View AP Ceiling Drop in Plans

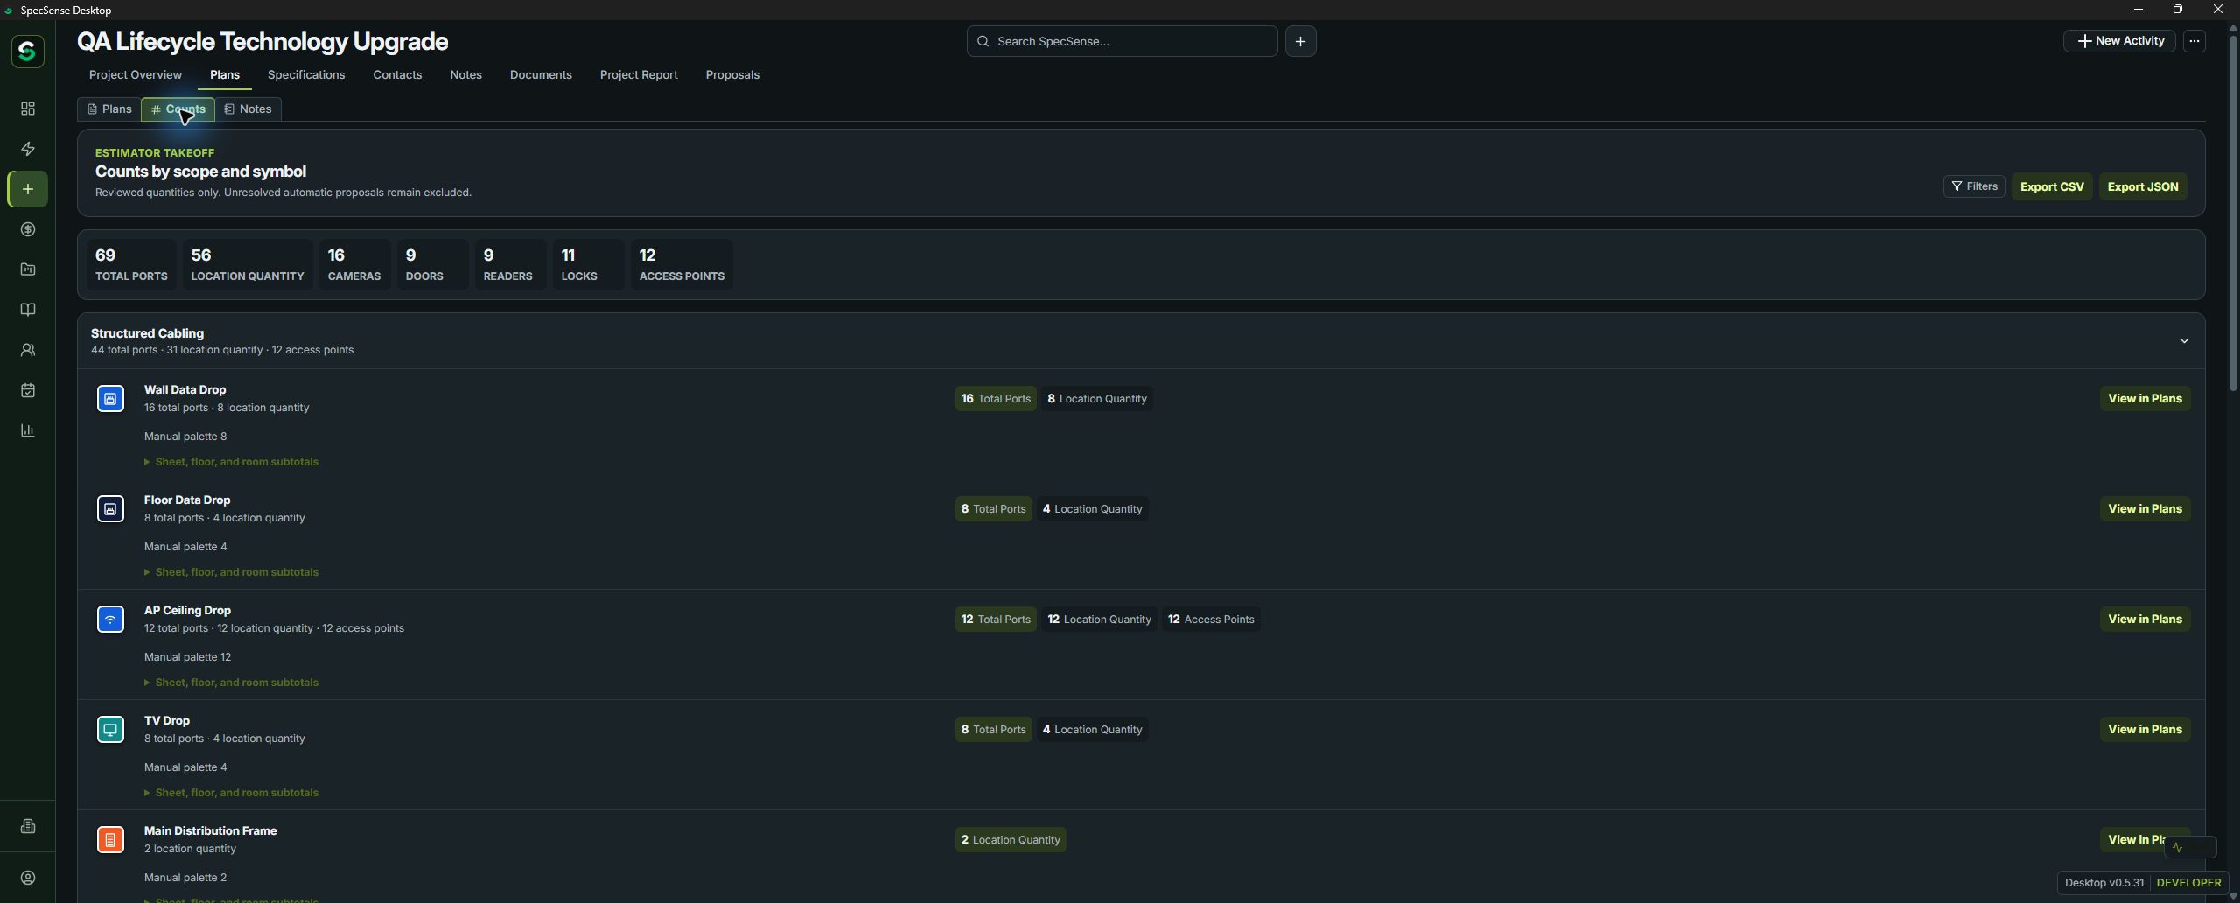(2145, 619)
